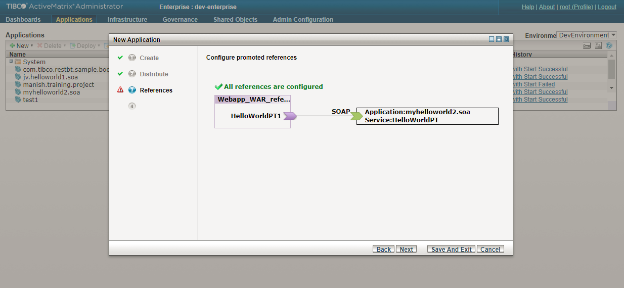Open the Help link
Image resolution: width=624 pixels, height=288 pixels.
528,7
